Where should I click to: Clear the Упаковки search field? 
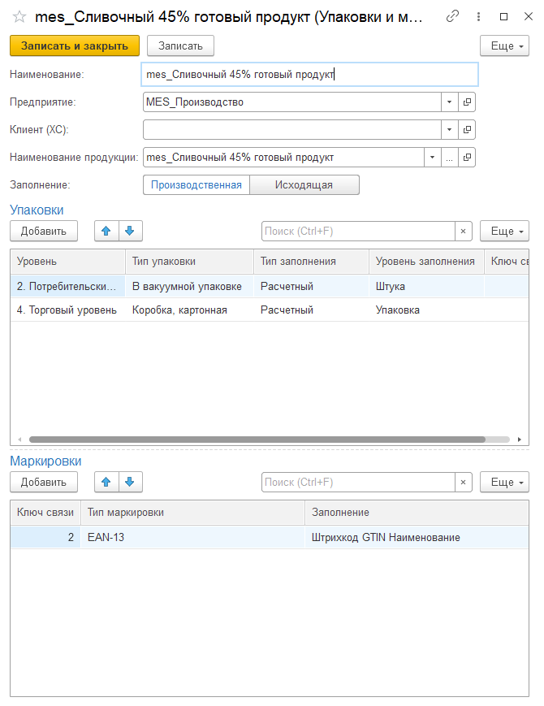463,232
